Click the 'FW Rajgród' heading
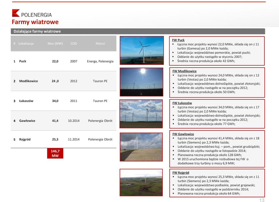279x202 pixels. point(181,173)
